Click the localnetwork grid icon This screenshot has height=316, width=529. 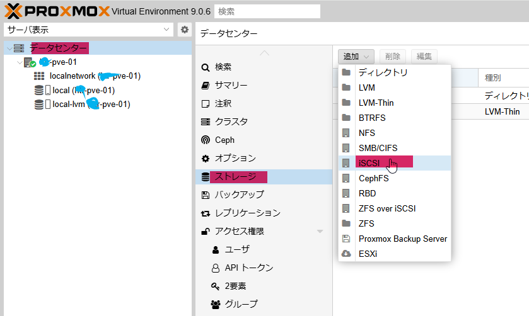(39, 76)
